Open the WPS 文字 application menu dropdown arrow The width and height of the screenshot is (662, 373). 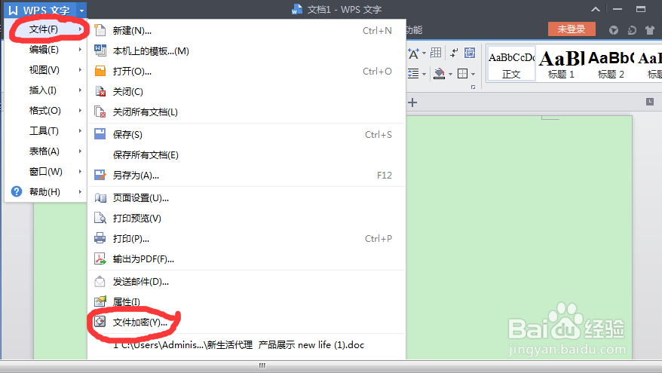[x=81, y=10]
